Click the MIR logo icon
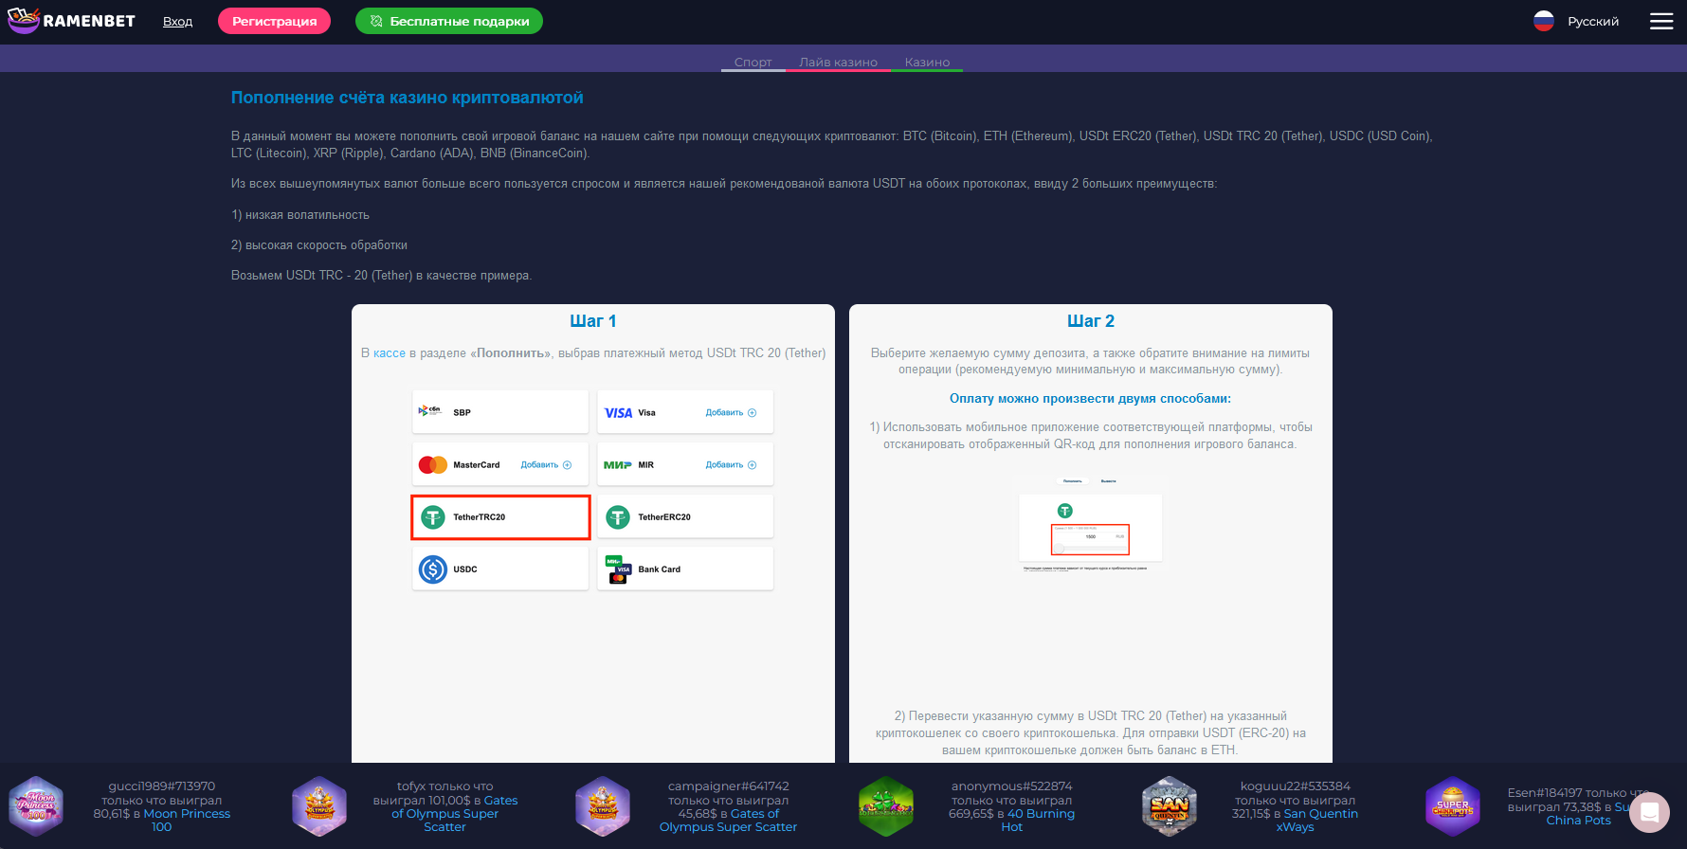Screen dimensions: 1687x849 [x=618, y=464]
